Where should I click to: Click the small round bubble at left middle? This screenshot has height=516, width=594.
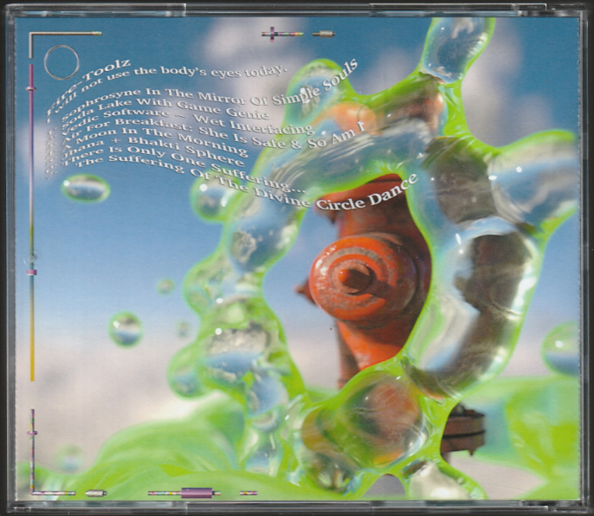click(x=126, y=329)
